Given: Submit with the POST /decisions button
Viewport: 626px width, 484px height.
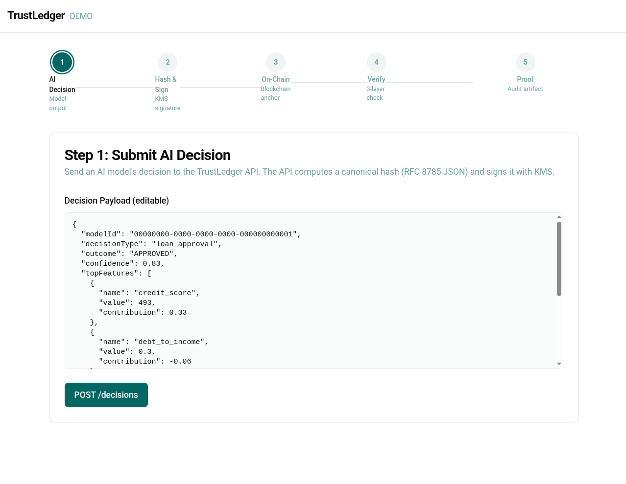Looking at the screenshot, I should (x=106, y=395).
